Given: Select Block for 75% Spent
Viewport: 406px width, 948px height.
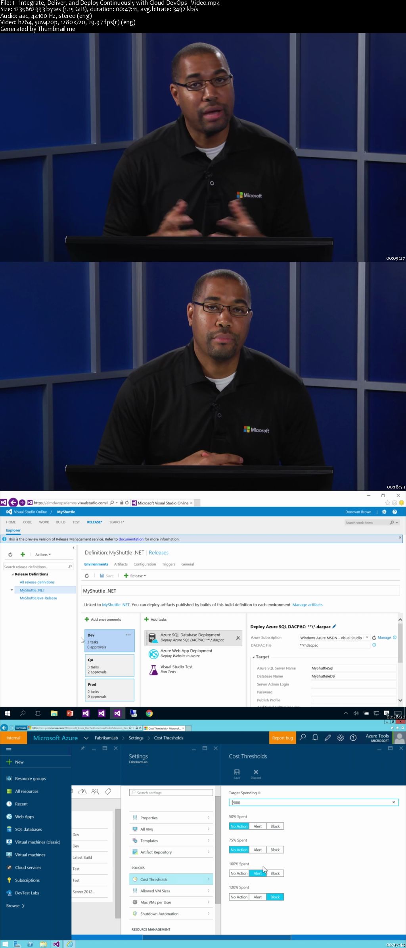Looking at the screenshot, I should 275,850.
